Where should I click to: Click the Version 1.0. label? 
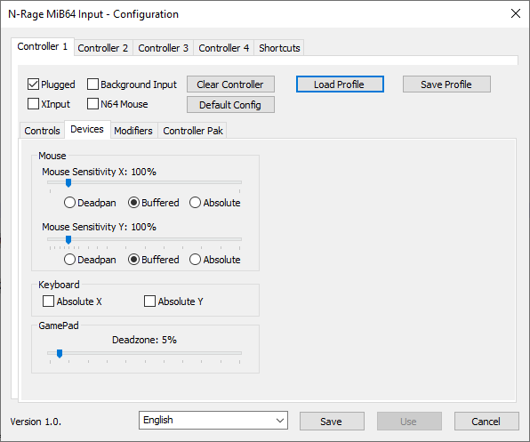pos(36,422)
